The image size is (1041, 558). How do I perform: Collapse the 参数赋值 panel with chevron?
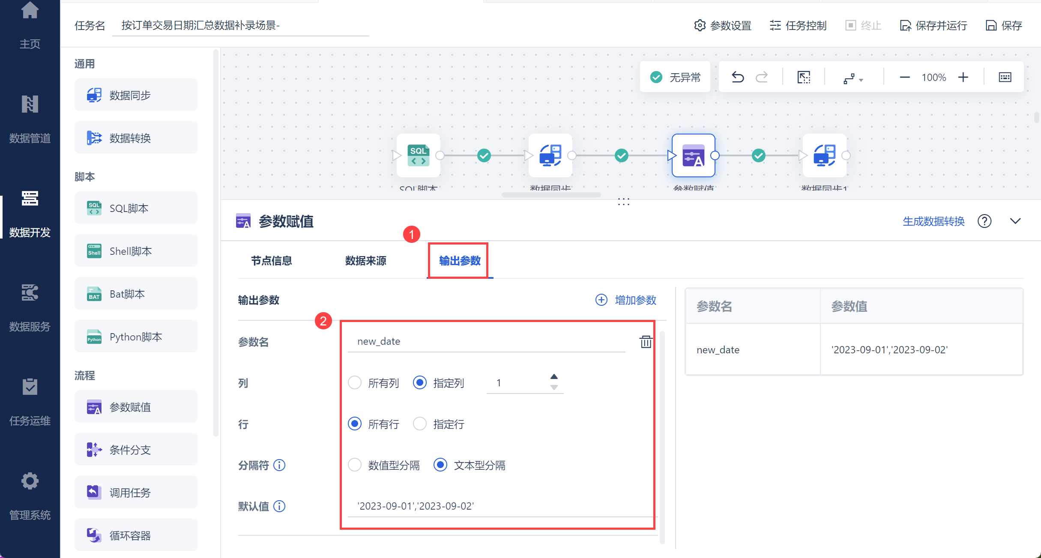(1015, 221)
